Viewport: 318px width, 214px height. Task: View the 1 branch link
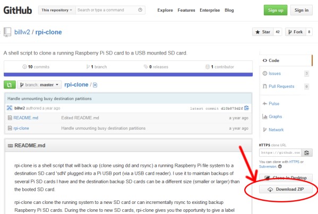tap(97, 67)
